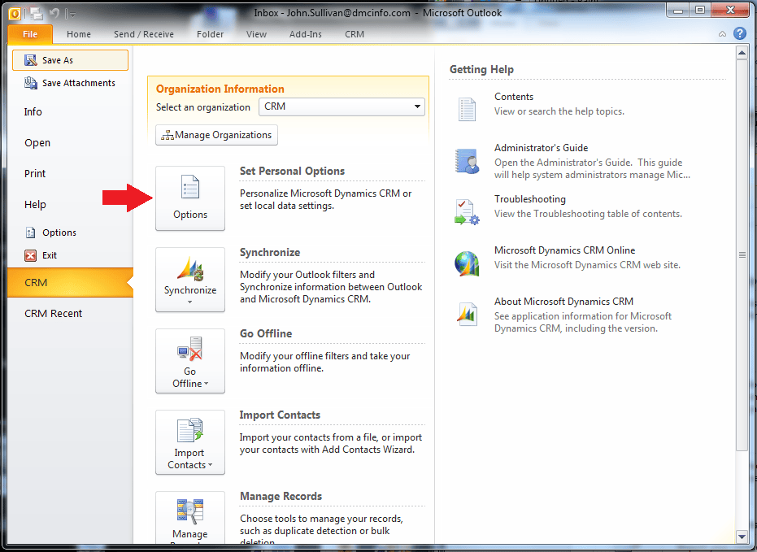Viewport: 757px width, 552px height.
Task: Open the Administrator's Guide link
Action: pyautogui.click(x=541, y=148)
